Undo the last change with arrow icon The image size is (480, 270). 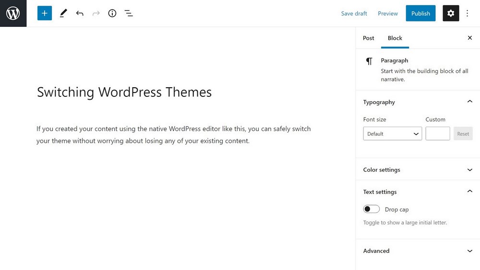[80, 13]
